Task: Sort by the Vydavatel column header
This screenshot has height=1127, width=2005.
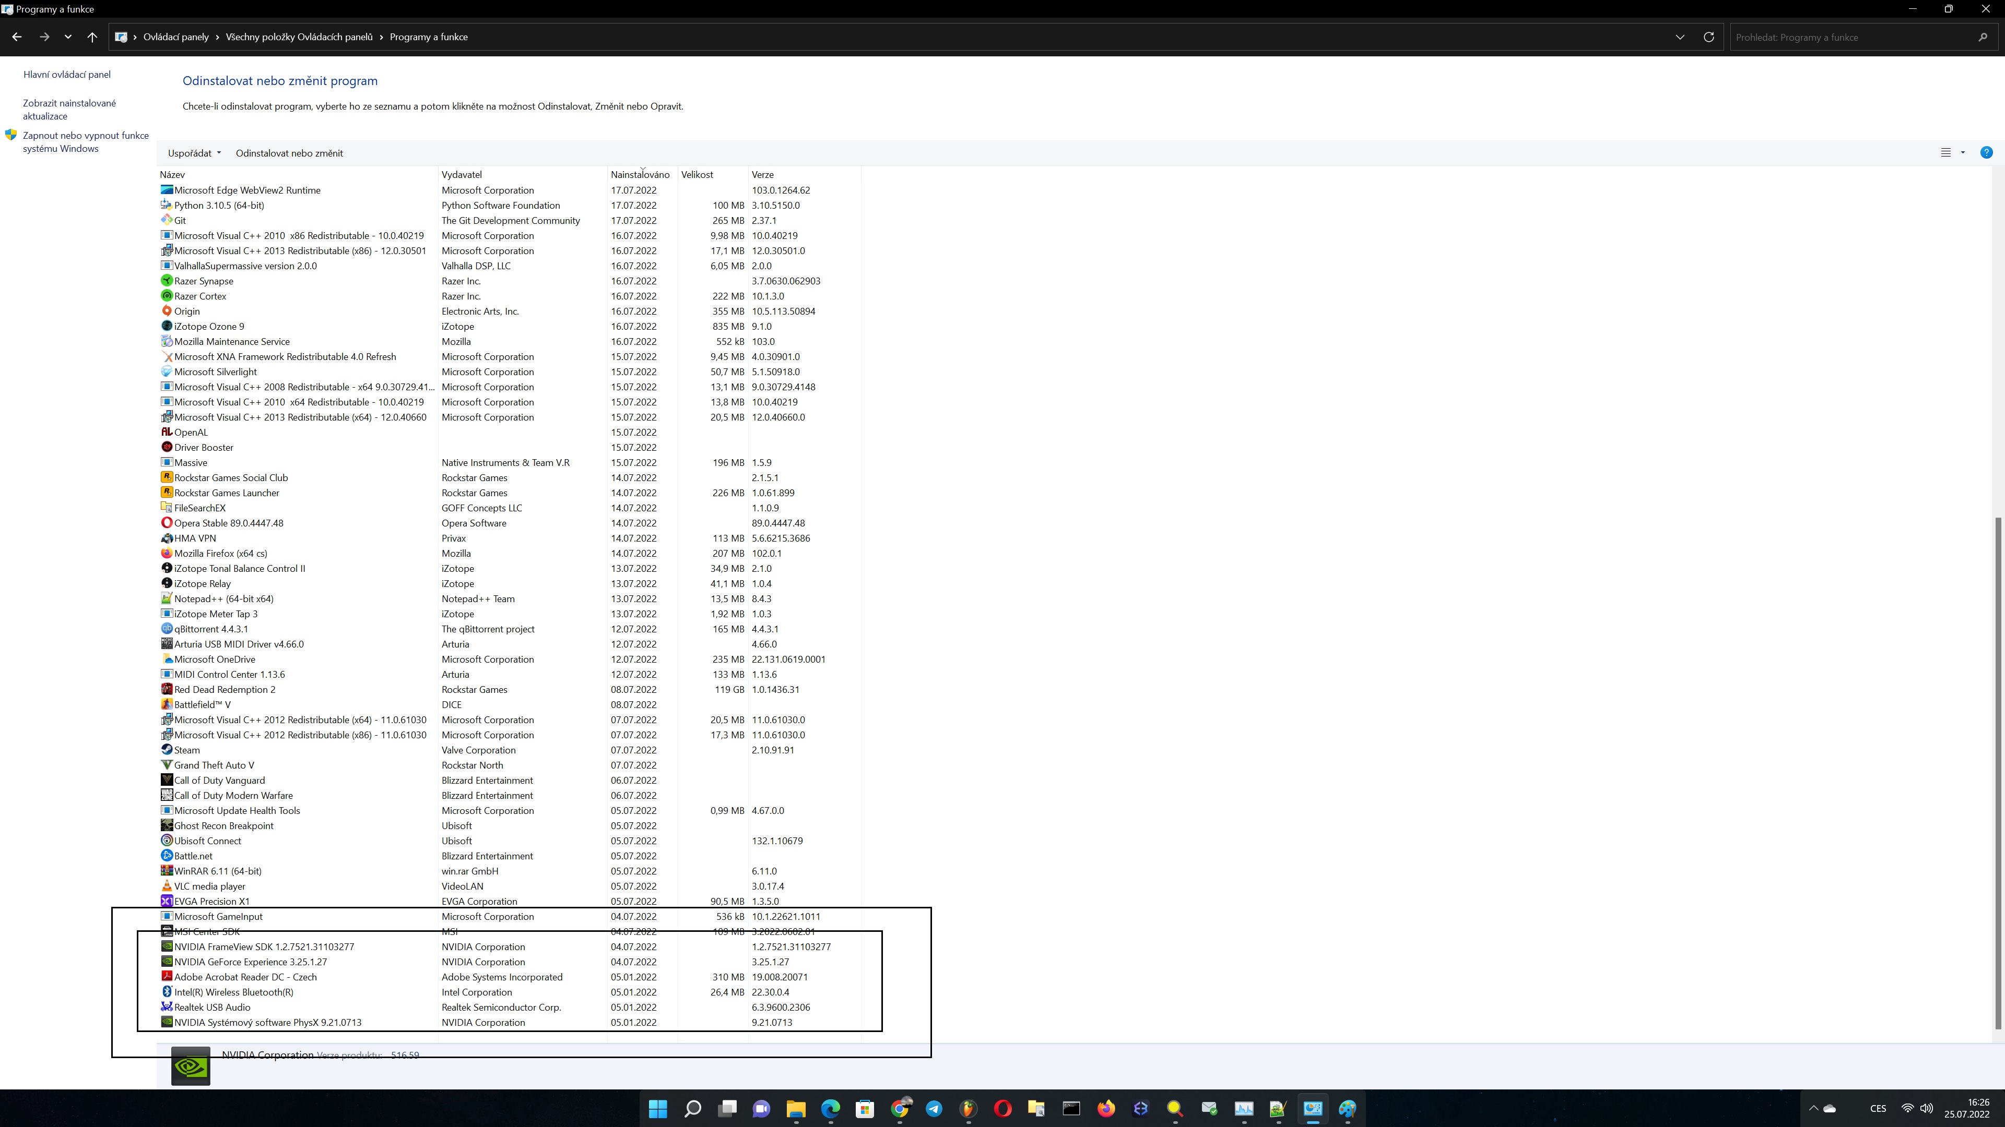Action: [x=462, y=174]
